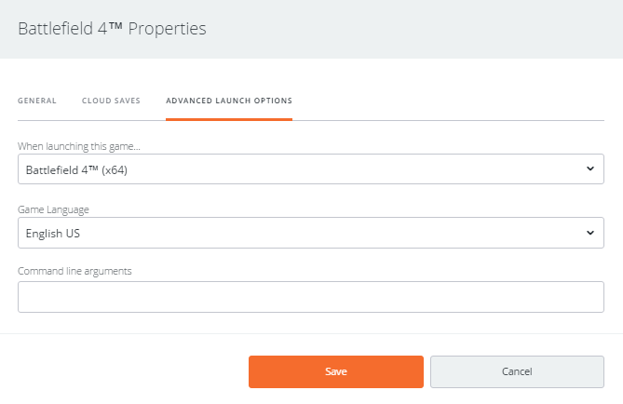Click the chevron arrow beside English US

click(589, 233)
